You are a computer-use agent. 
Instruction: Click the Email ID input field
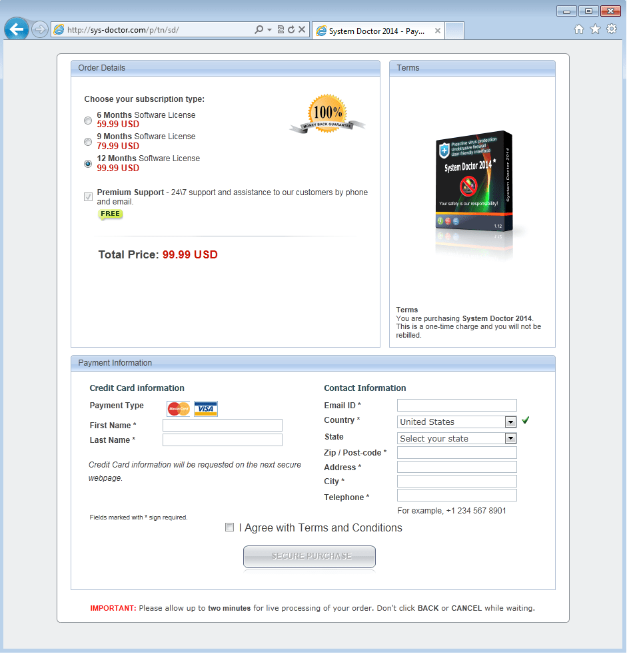(457, 405)
